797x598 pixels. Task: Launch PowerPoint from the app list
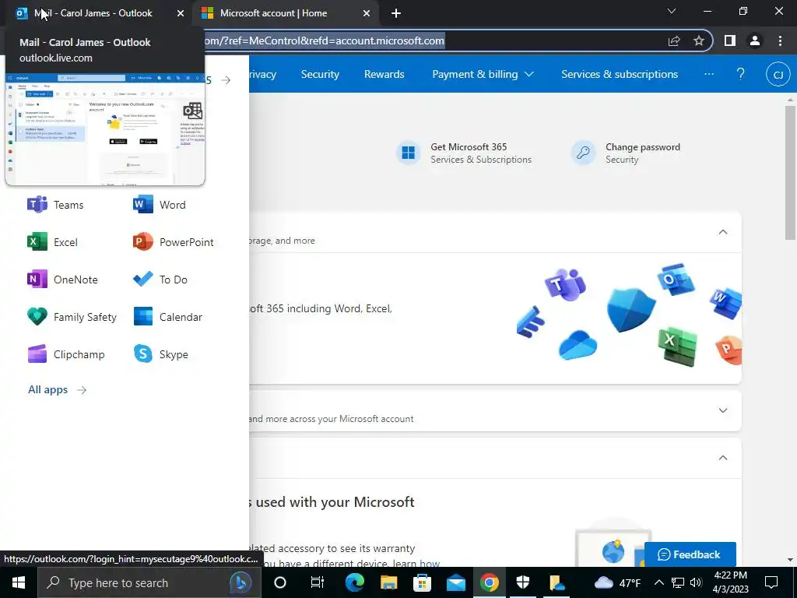pyautogui.click(x=173, y=242)
